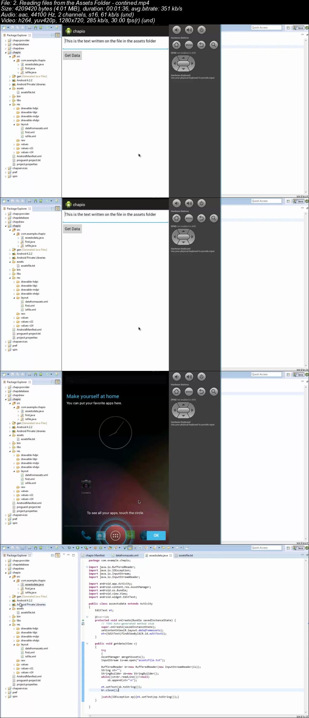This screenshot has width=309, height=718.
Task: Click Collapse All in the Package Explorer beside the code editor
Action: (x=52, y=555)
